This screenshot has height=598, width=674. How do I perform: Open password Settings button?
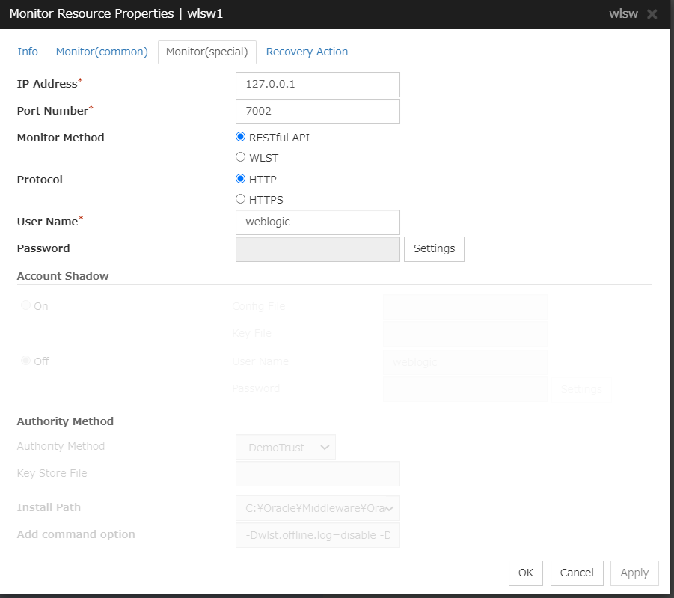pyautogui.click(x=434, y=249)
